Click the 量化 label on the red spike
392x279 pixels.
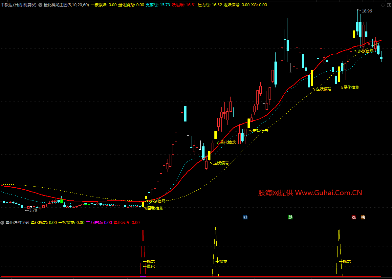click(151, 267)
